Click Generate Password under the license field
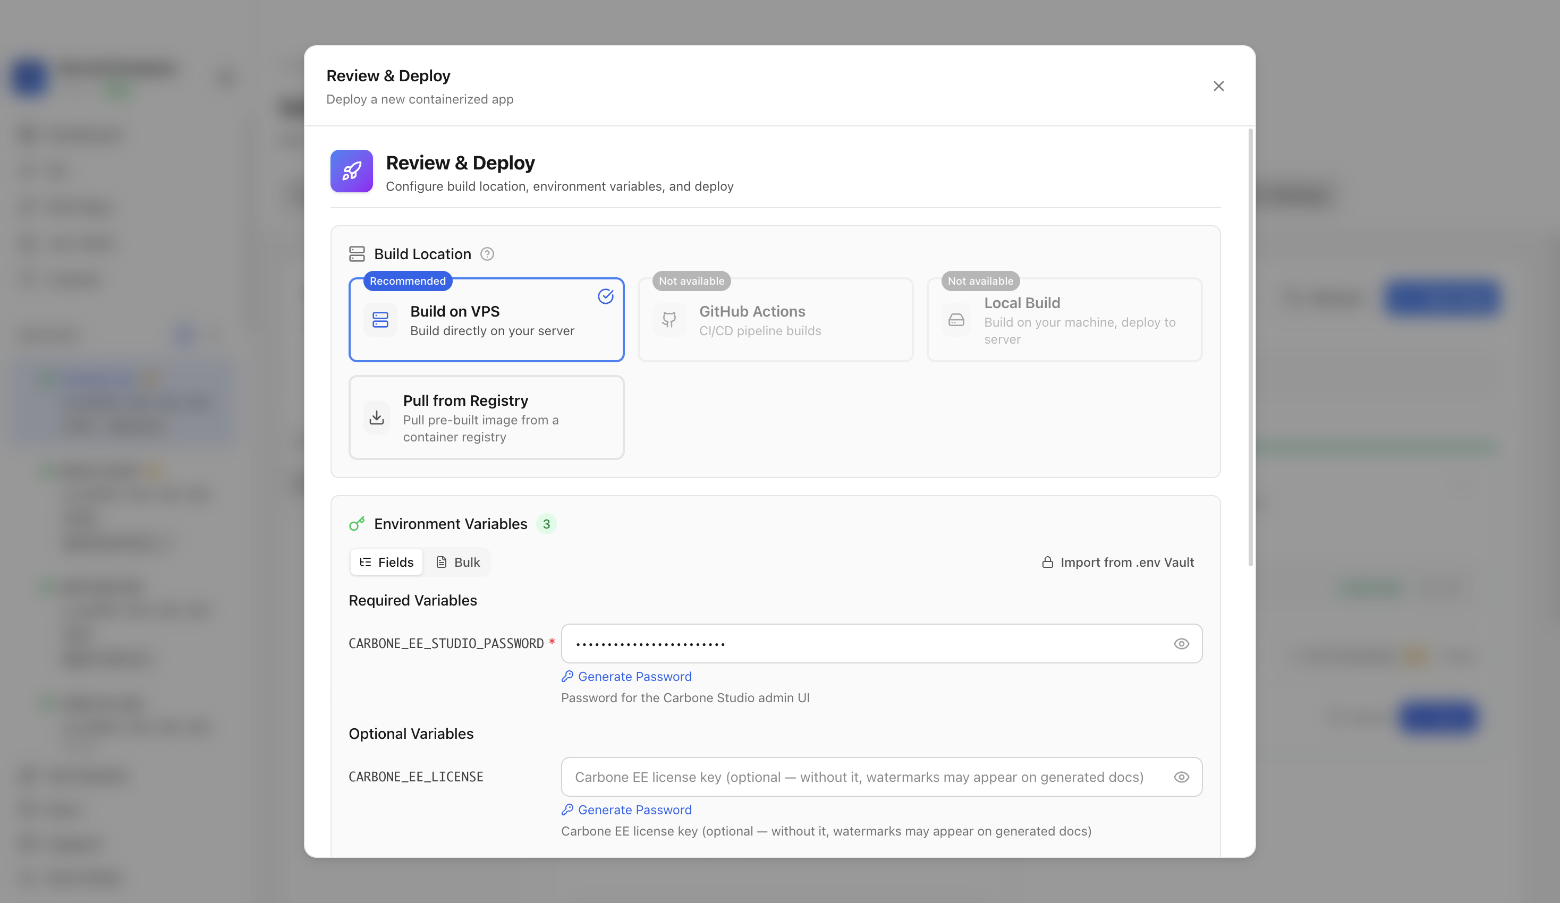Image resolution: width=1560 pixels, height=903 pixels. 626,810
